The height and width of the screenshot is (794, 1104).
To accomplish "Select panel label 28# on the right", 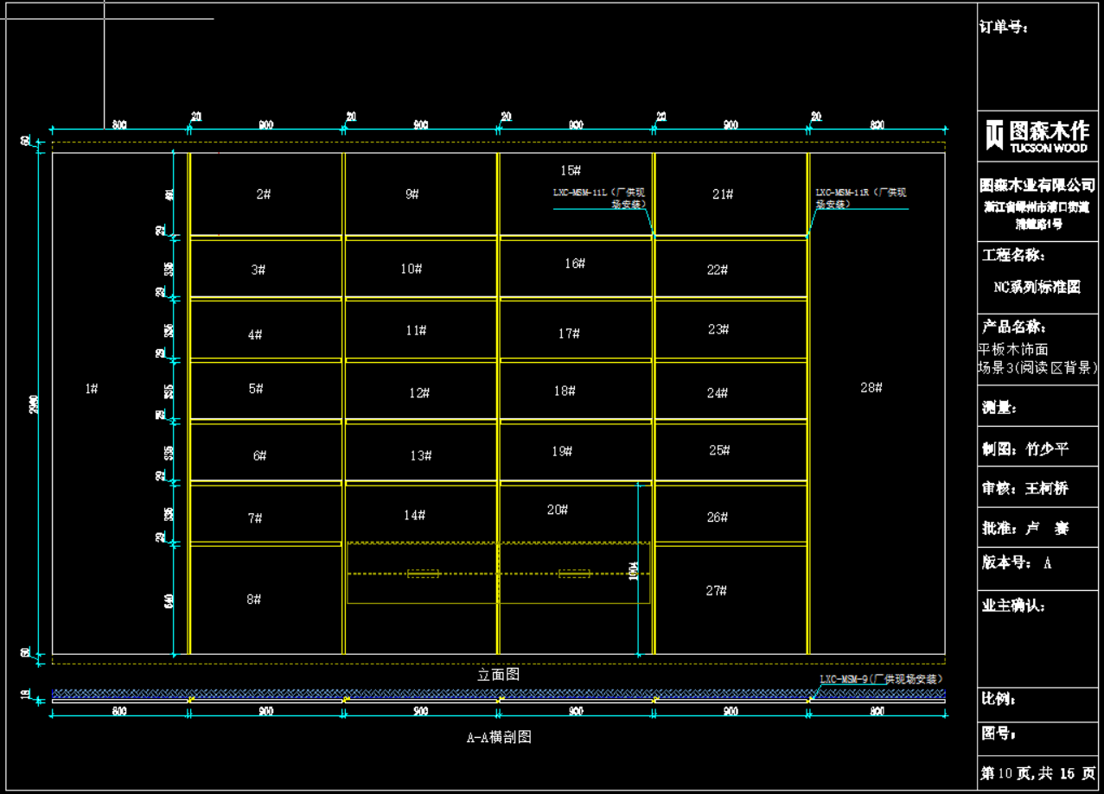I will 871,388.
